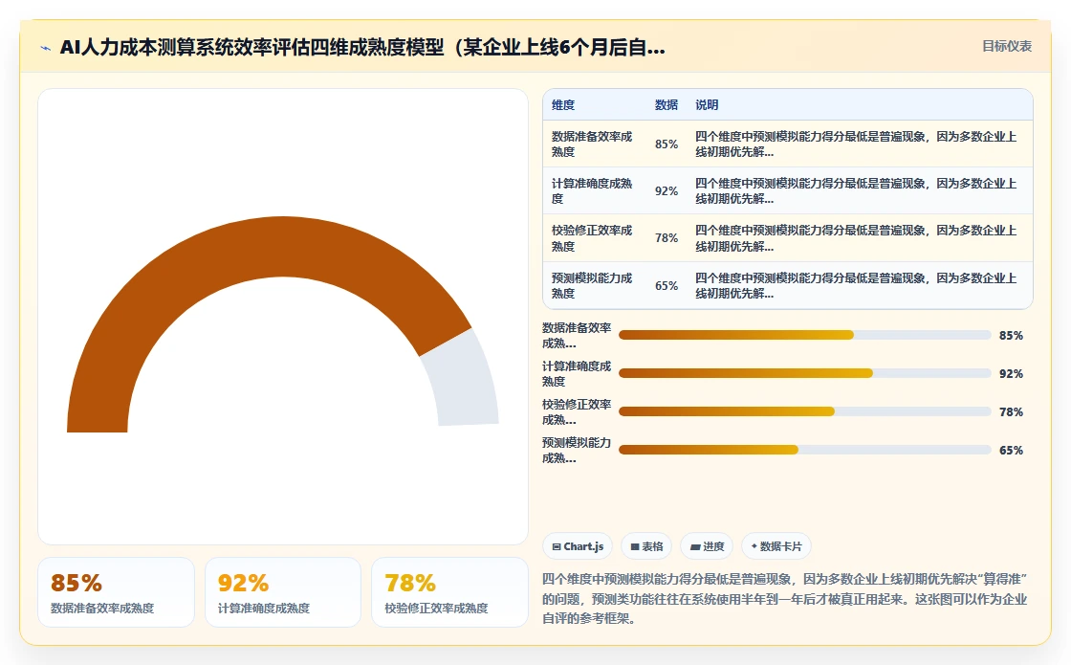Click the 维度 column header
Viewport: 1071px width, 665px height.
click(x=563, y=105)
